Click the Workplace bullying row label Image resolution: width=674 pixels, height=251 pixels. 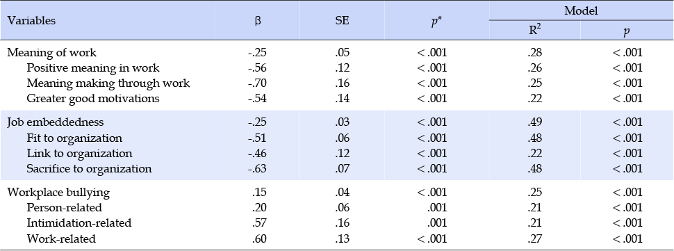[58, 192]
